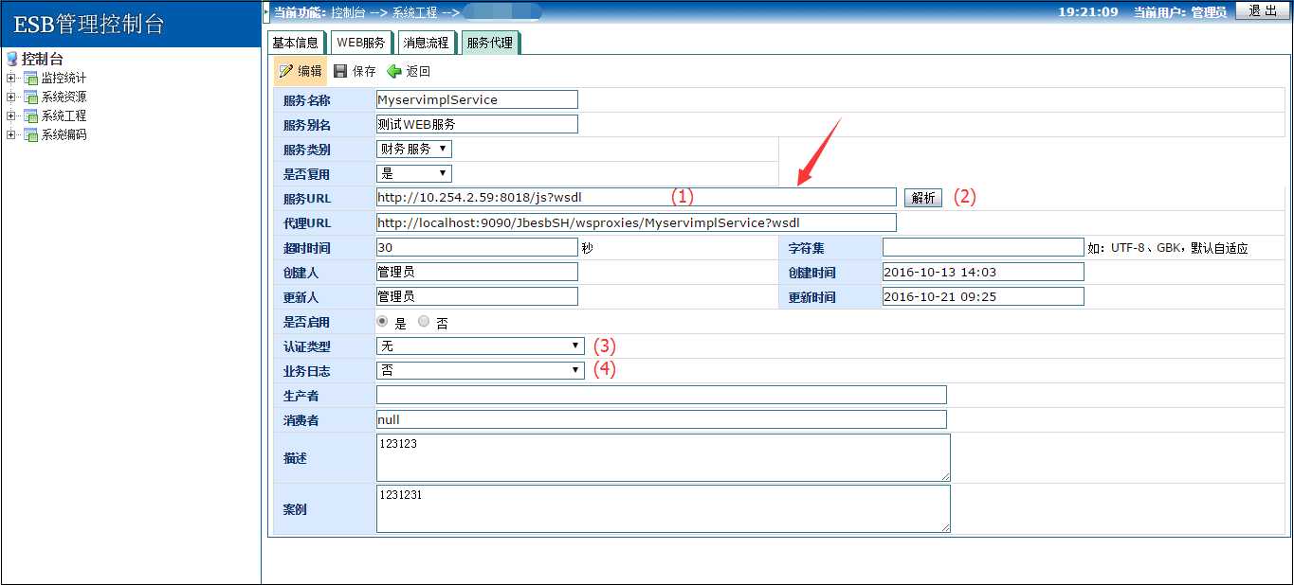Select 系统工程 tree item label

pyautogui.click(x=64, y=115)
